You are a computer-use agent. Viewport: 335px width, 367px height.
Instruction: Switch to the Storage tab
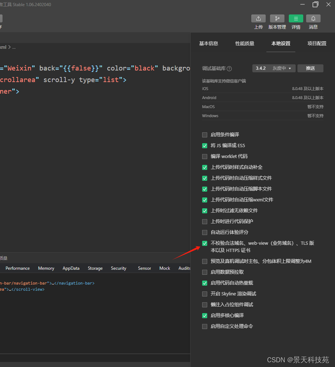click(95, 268)
